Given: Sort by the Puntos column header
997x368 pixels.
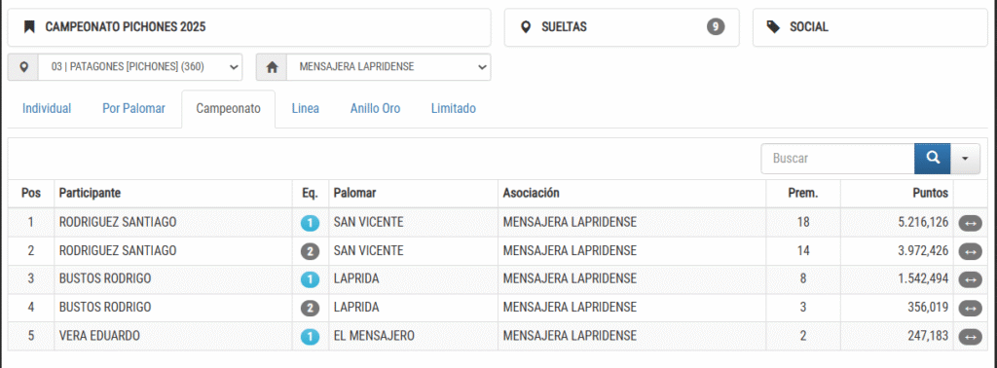Looking at the screenshot, I should tap(931, 193).
